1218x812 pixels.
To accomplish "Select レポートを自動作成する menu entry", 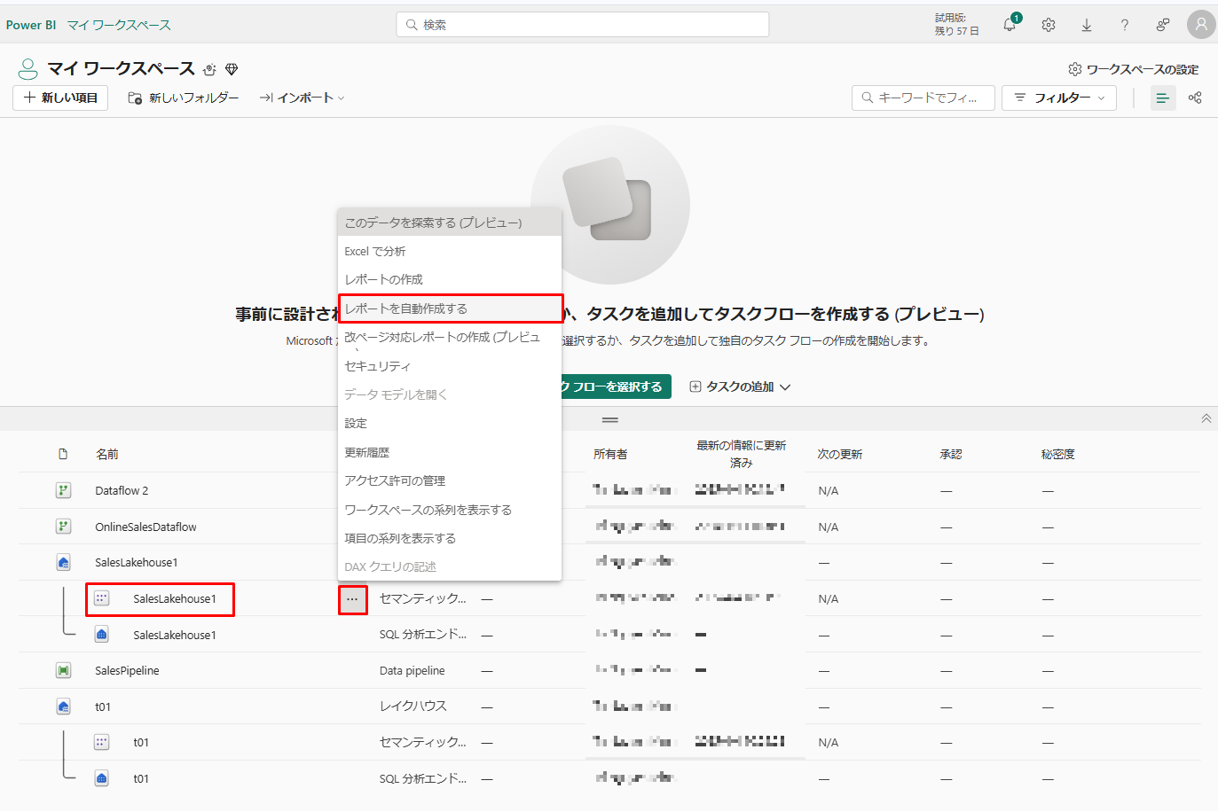I will [450, 308].
